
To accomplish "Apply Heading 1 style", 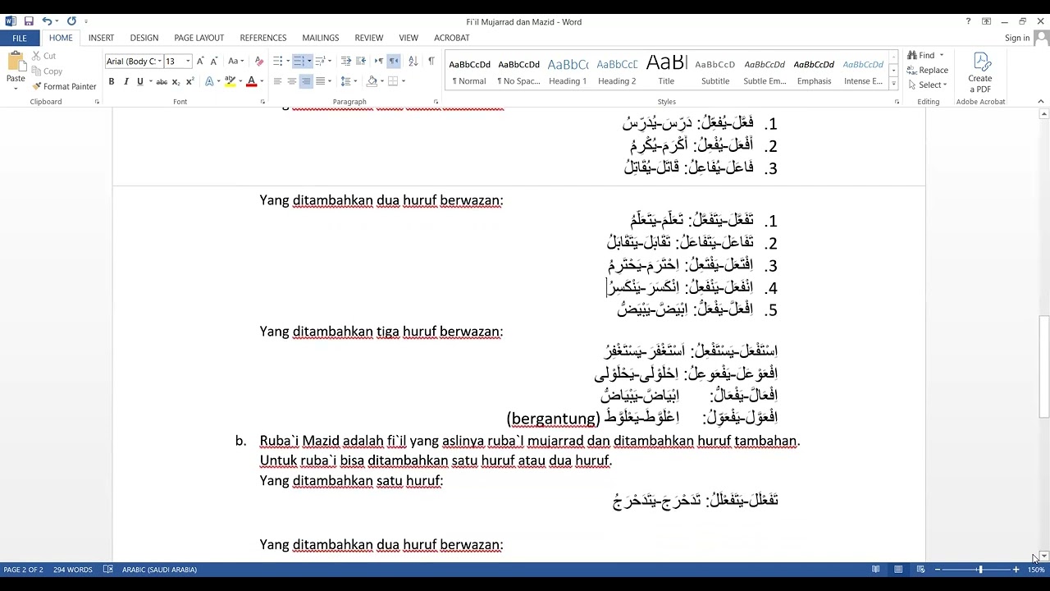I will click(x=568, y=71).
